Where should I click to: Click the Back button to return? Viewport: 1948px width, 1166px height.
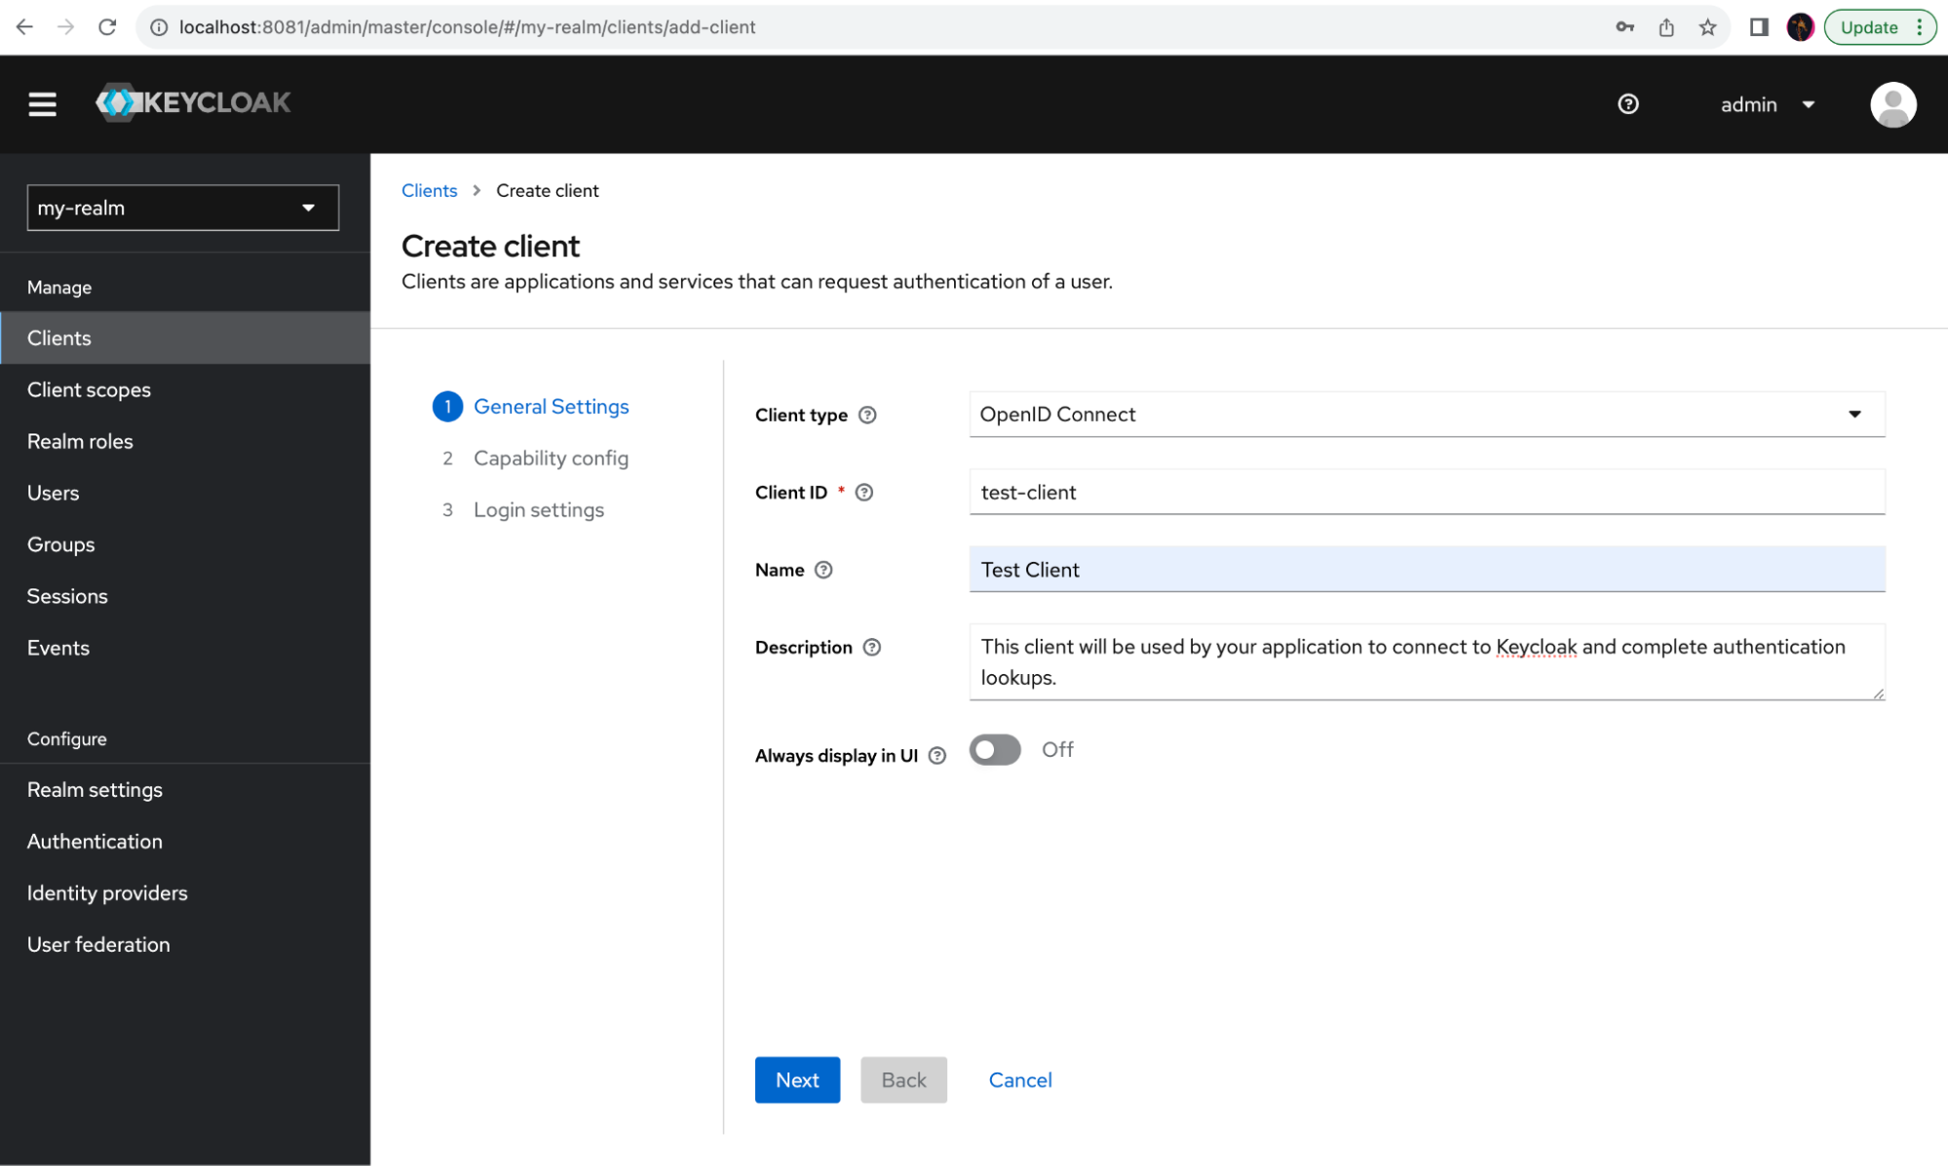point(904,1080)
